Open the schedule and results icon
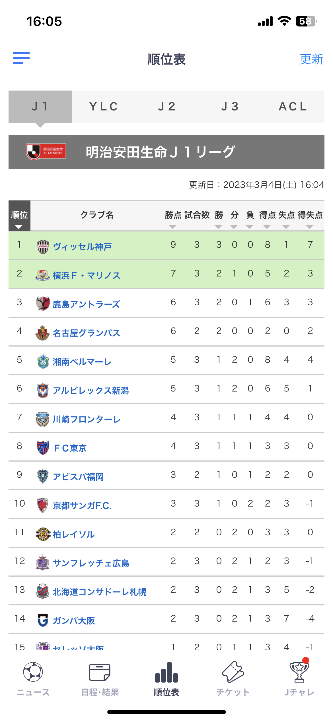Image resolution: width=333 pixels, height=721 pixels. [100, 672]
